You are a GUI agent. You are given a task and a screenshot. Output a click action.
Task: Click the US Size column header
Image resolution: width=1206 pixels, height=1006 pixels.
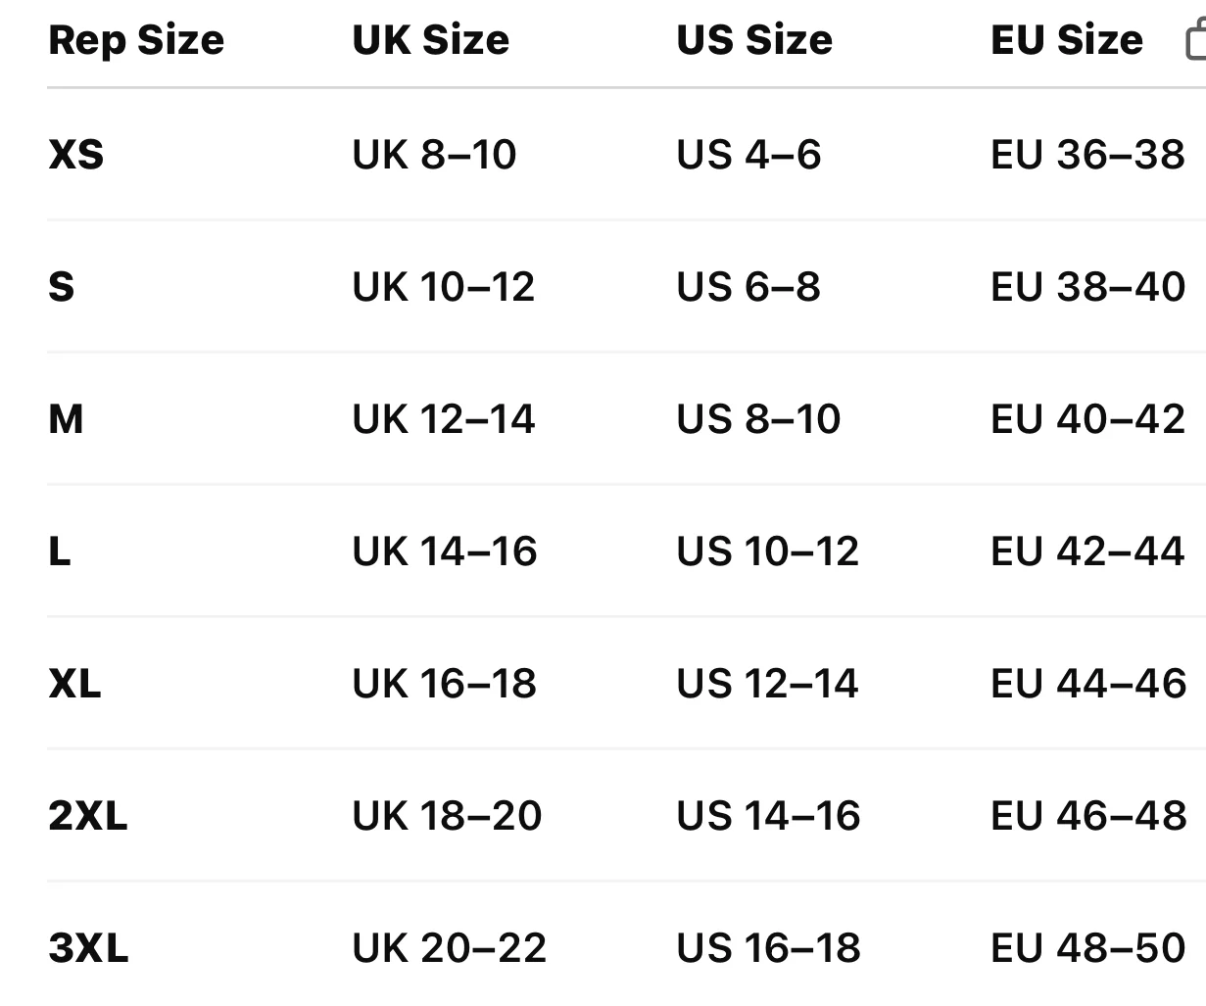[753, 40]
